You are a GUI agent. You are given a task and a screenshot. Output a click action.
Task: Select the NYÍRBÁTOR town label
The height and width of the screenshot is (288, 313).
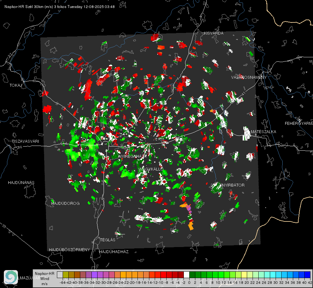click(x=233, y=185)
